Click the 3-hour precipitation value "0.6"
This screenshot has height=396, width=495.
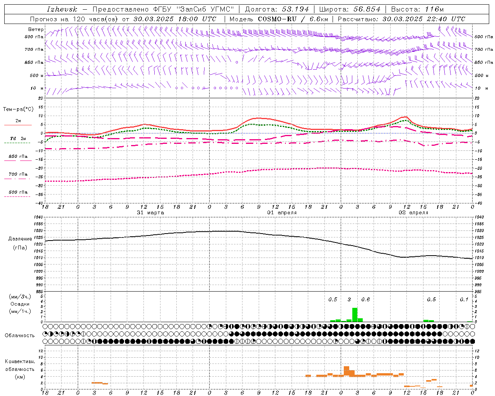365,300
